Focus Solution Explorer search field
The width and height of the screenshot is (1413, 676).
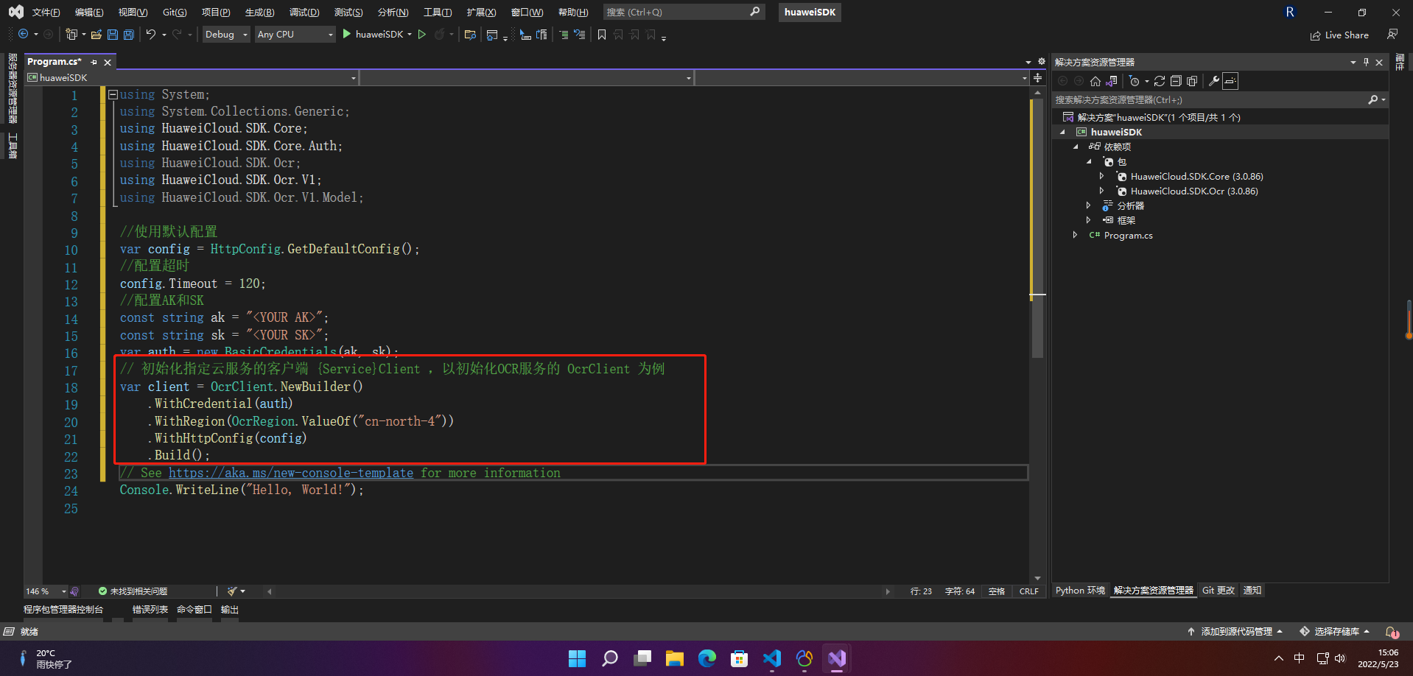(x=1210, y=99)
